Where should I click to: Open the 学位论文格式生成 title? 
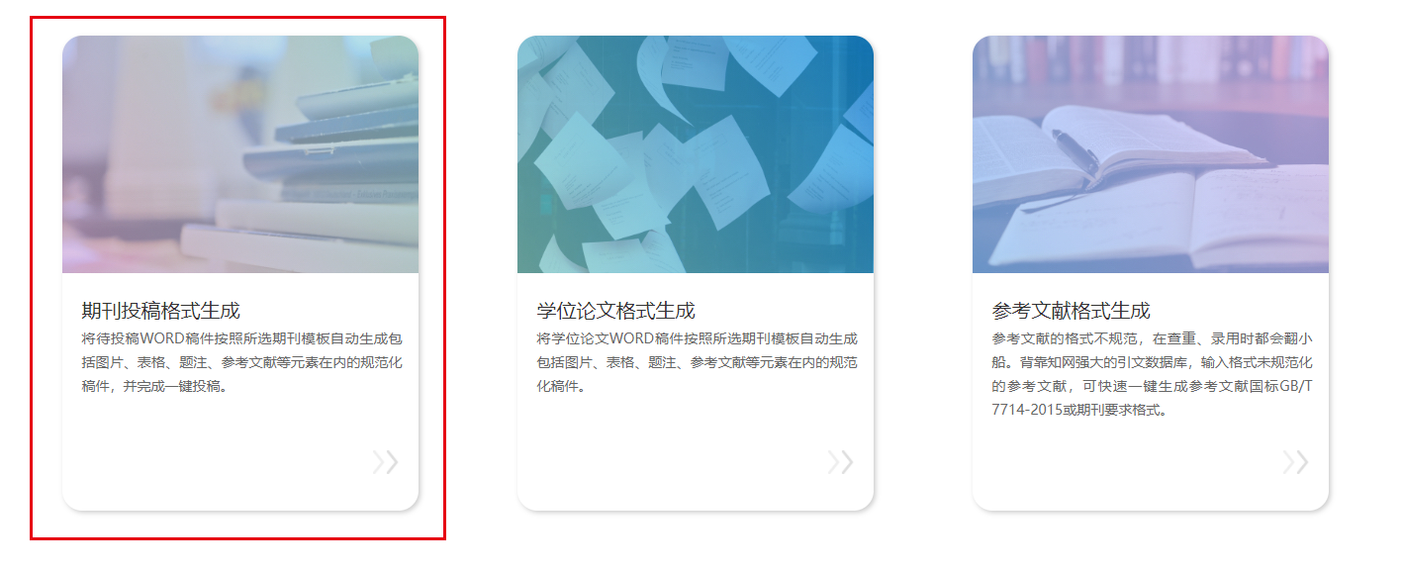[615, 311]
